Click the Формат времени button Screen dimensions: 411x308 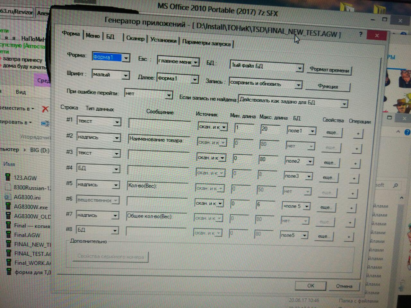329,70
